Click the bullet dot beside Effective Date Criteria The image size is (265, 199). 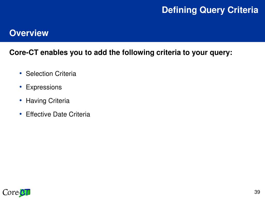tap(21, 114)
